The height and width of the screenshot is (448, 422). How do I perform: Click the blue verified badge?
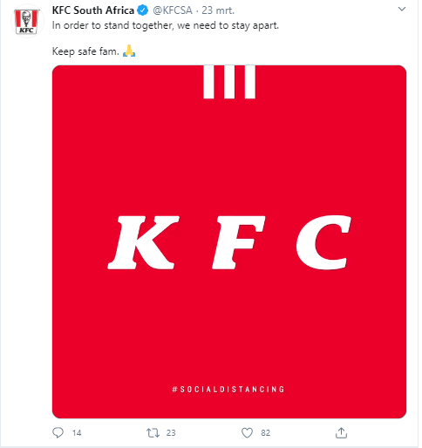142,10
